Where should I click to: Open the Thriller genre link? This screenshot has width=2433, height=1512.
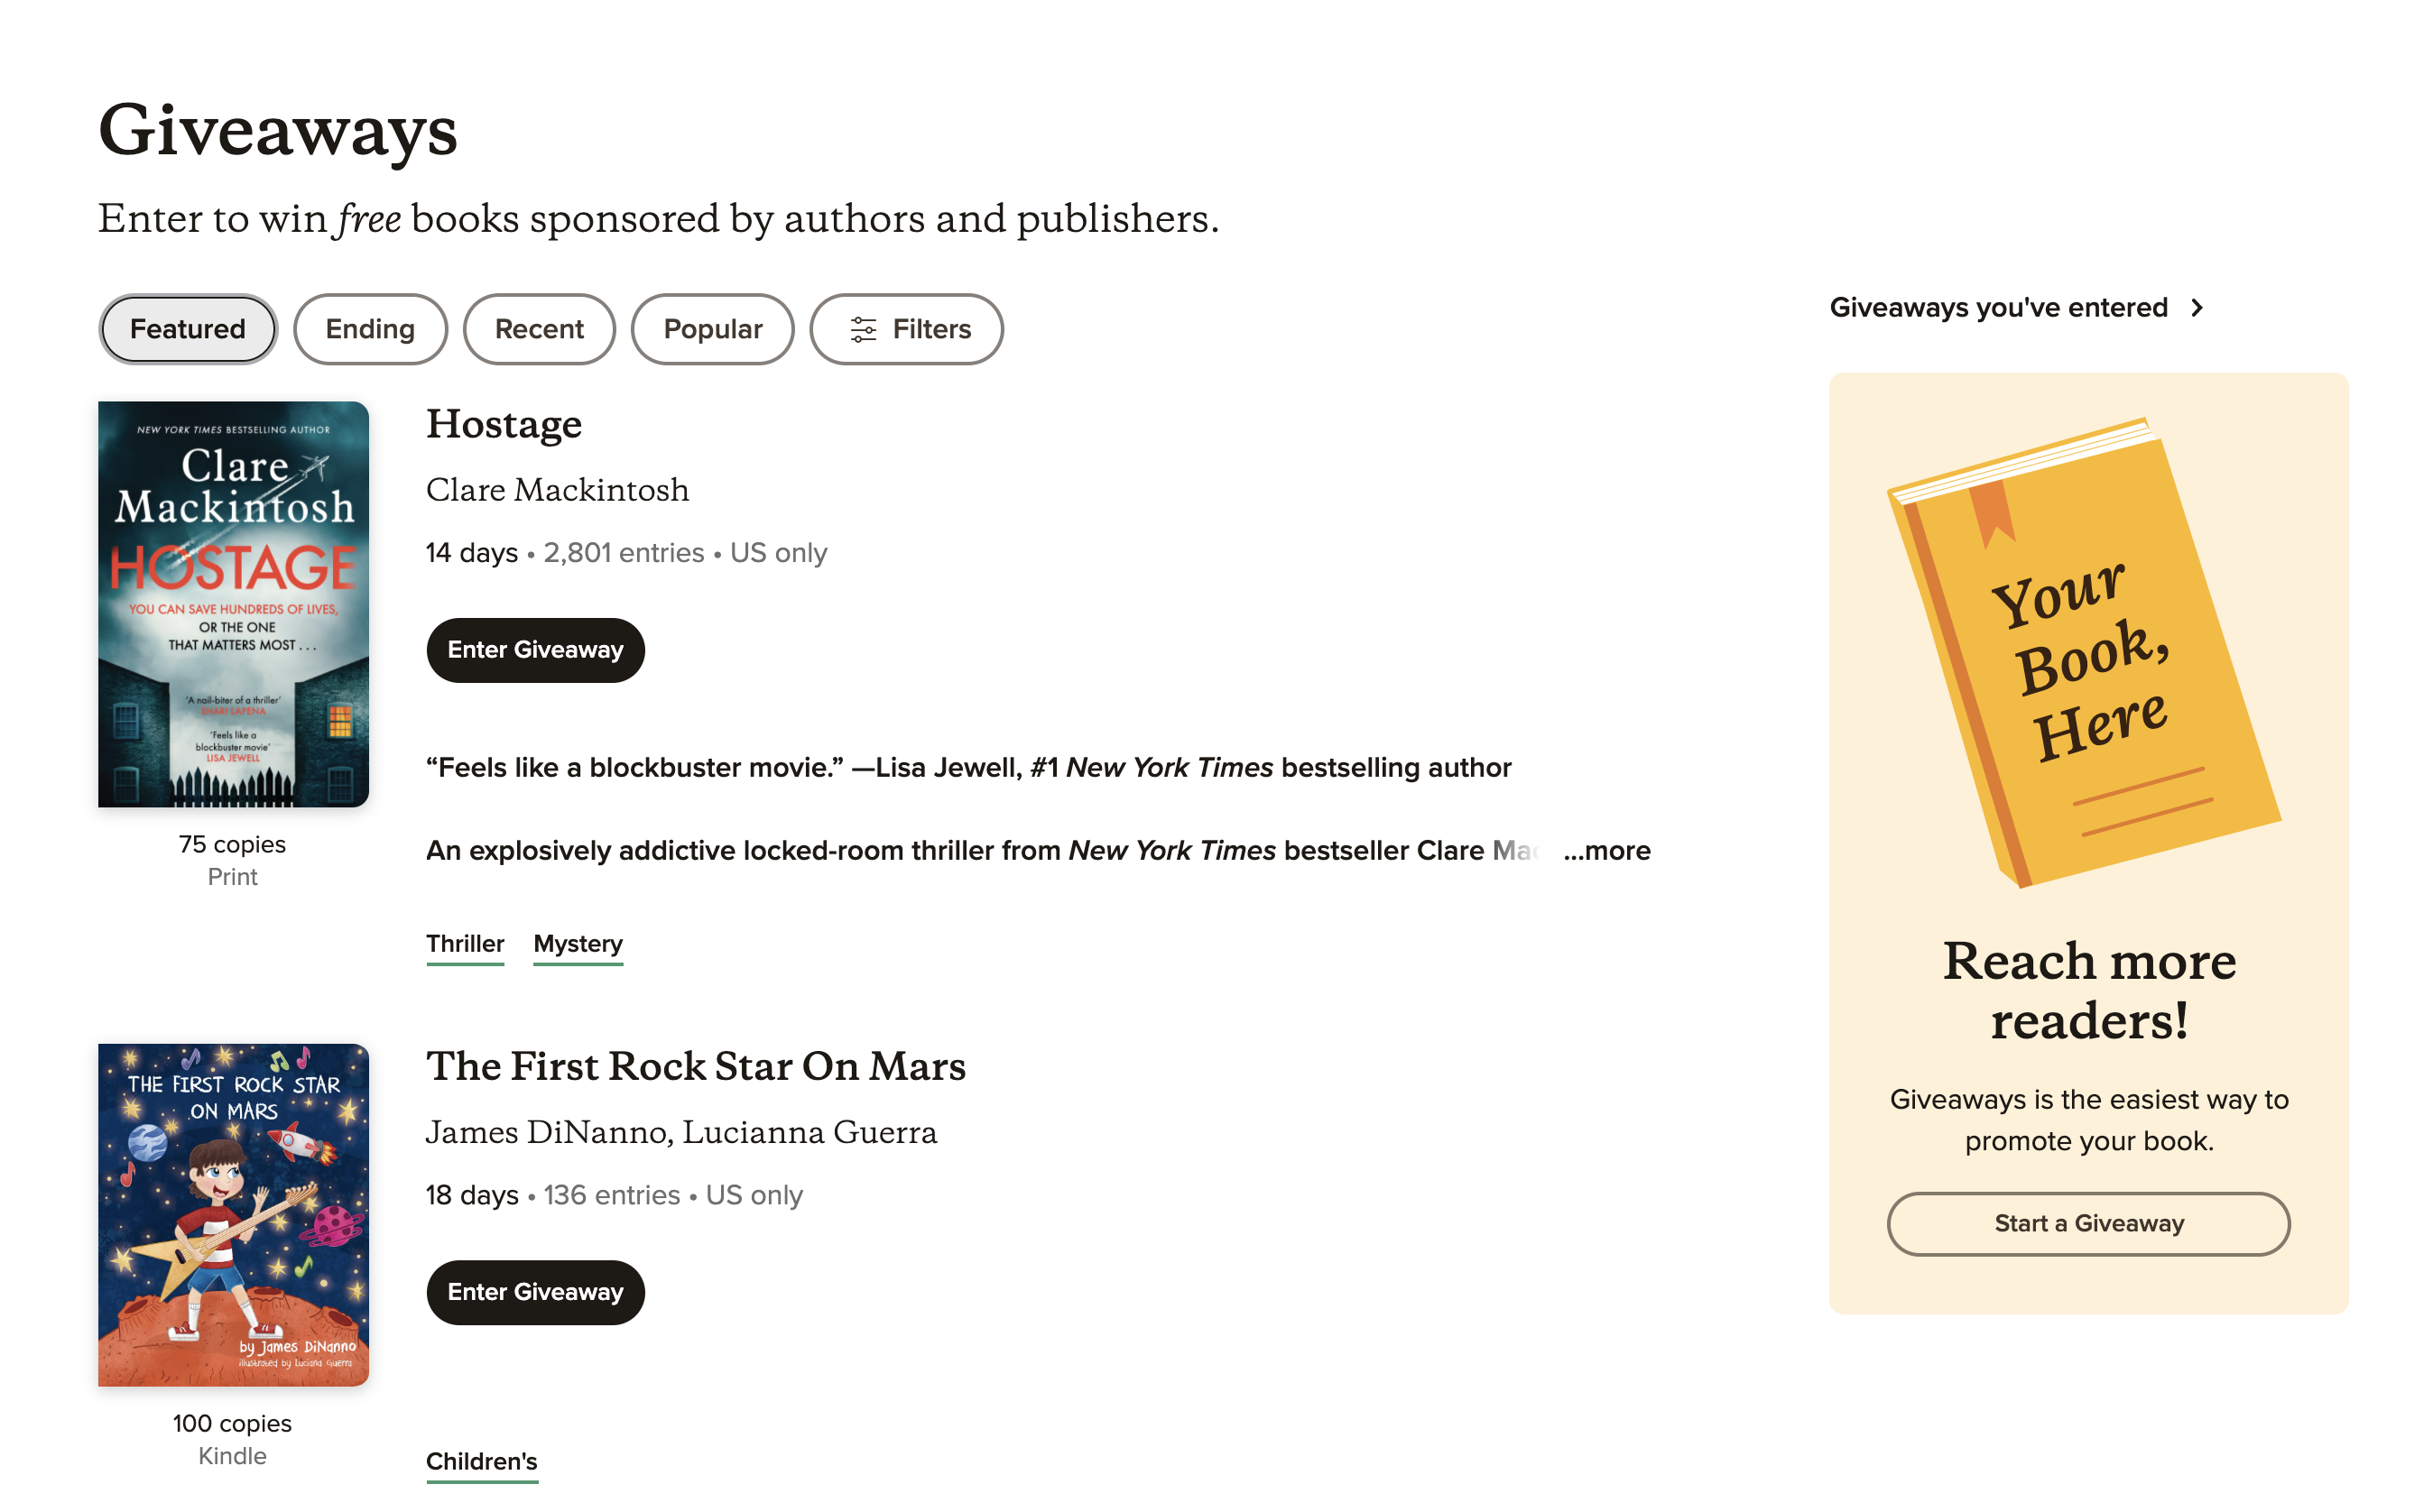(464, 943)
